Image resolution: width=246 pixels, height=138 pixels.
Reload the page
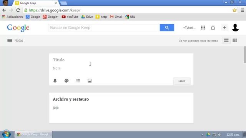click(18, 10)
